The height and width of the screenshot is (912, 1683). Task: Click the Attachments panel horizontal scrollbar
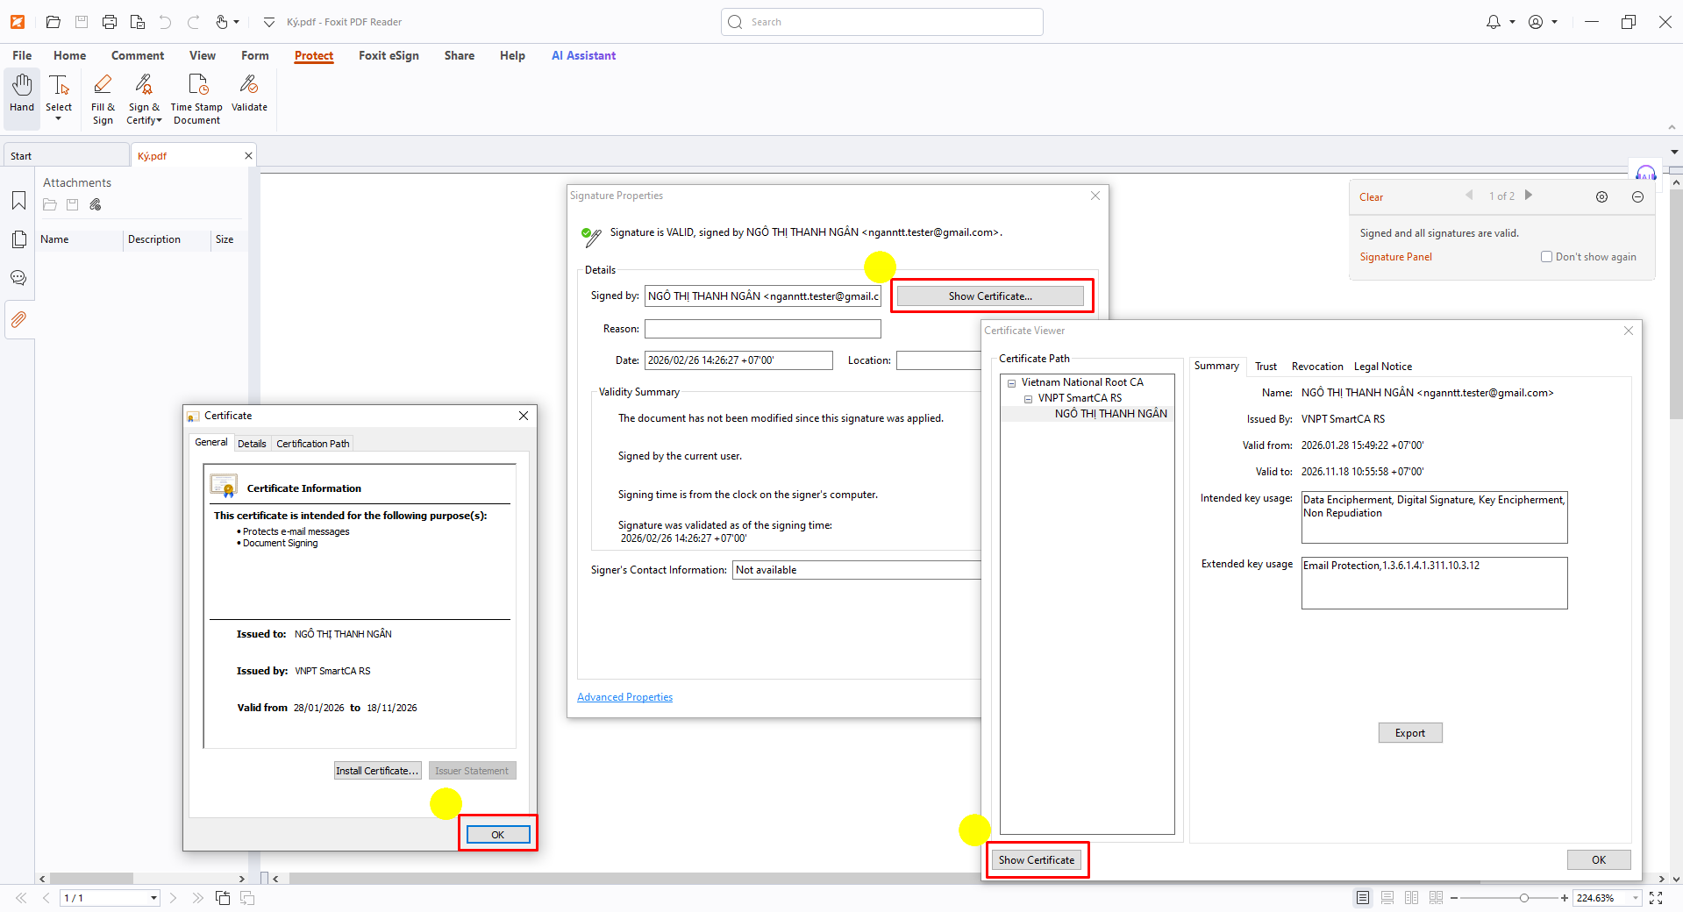tap(91, 878)
